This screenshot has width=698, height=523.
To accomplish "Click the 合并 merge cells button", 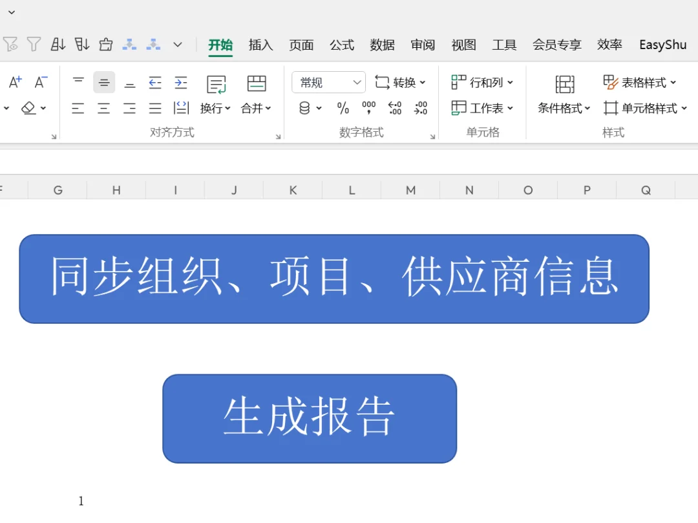I will click(257, 96).
